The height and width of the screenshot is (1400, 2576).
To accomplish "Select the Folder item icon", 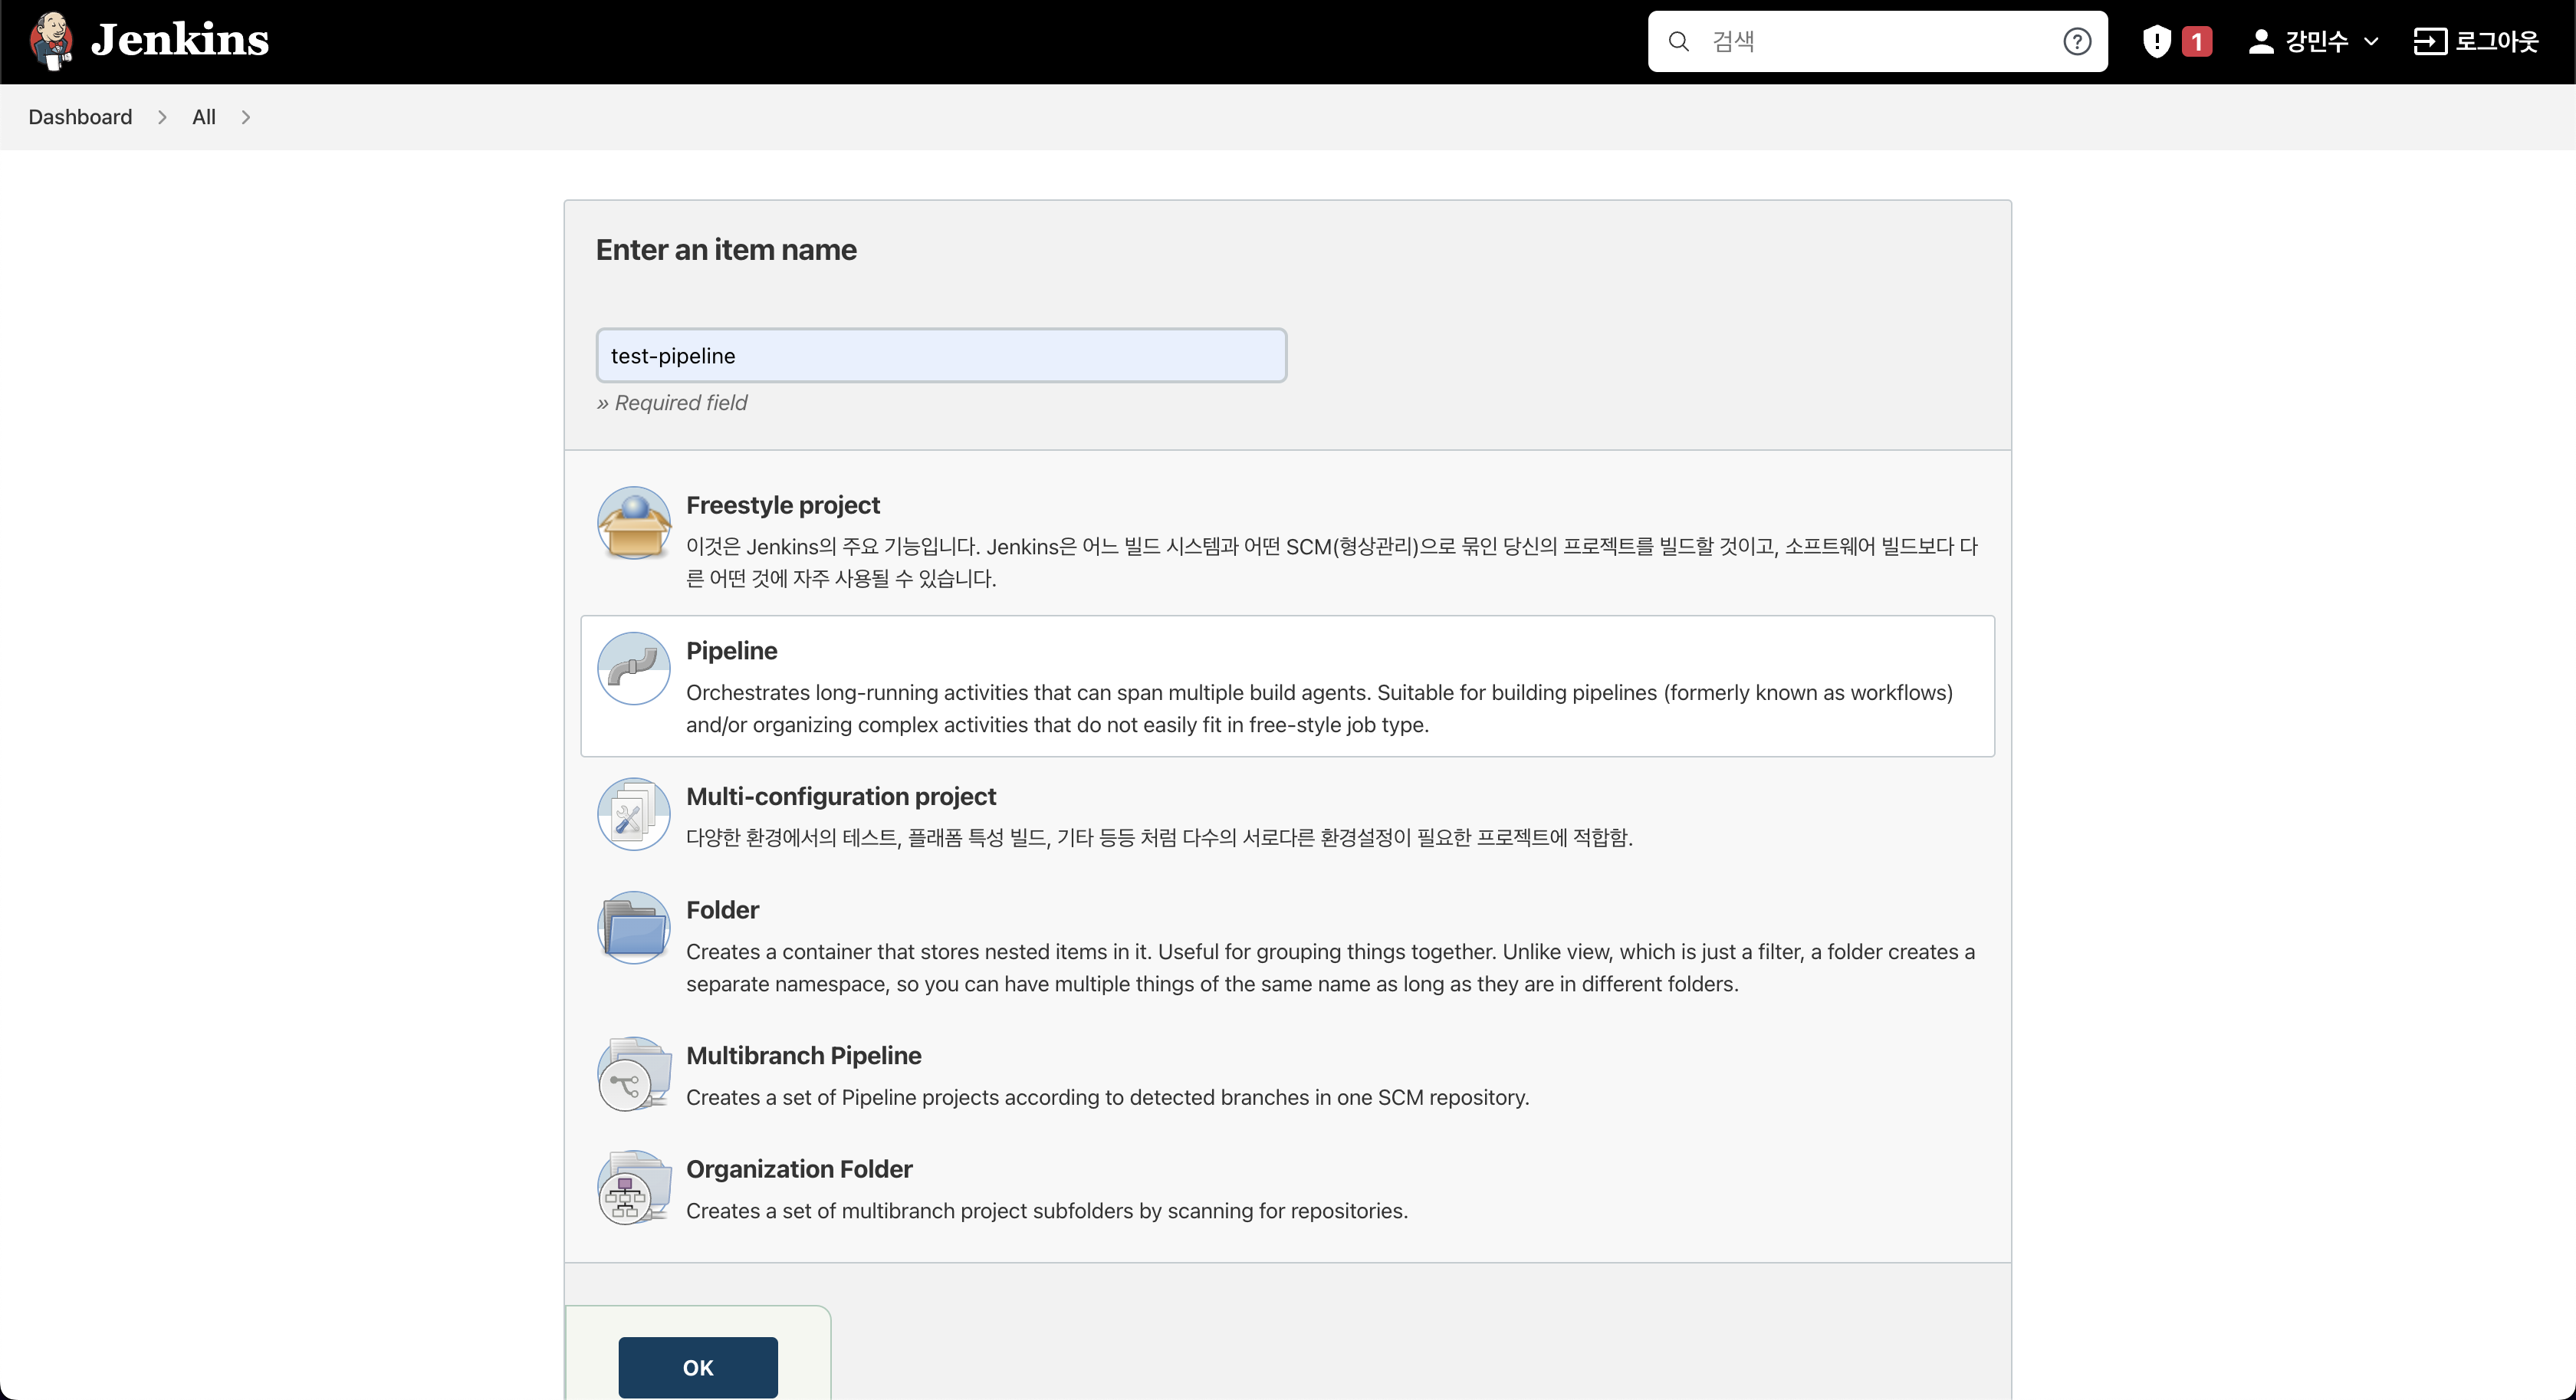I will tap(633, 928).
